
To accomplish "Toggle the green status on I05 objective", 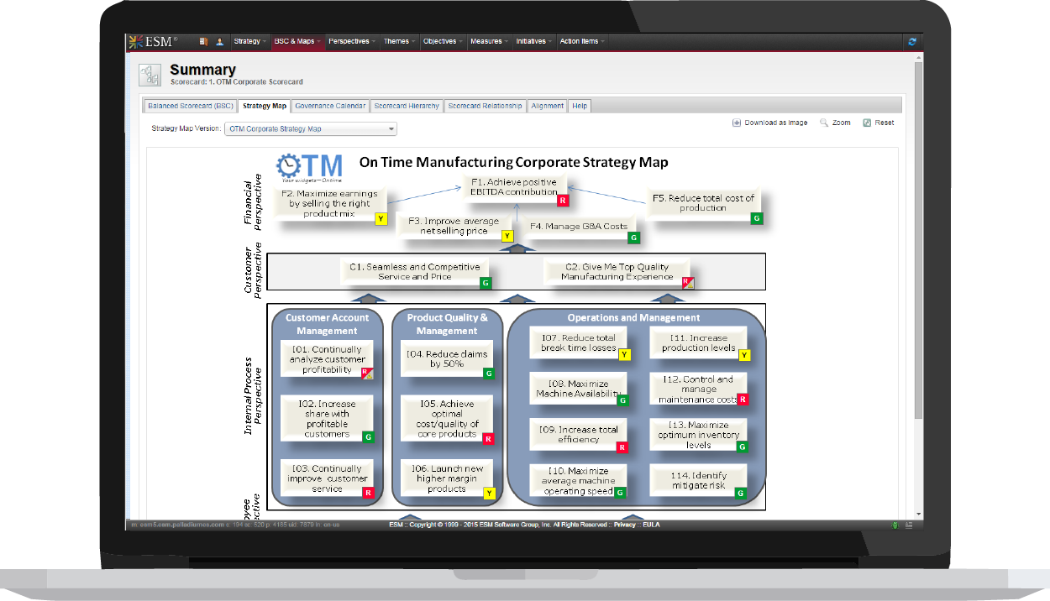I will 488,437.
